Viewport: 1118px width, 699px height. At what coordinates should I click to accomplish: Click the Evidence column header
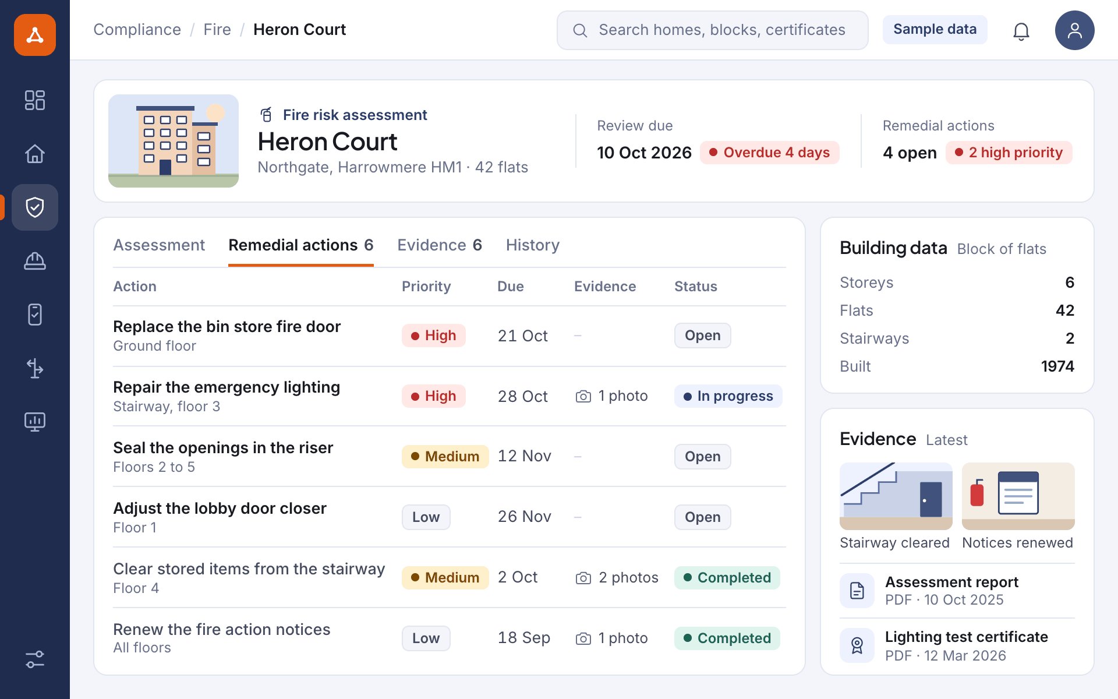click(x=605, y=287)
